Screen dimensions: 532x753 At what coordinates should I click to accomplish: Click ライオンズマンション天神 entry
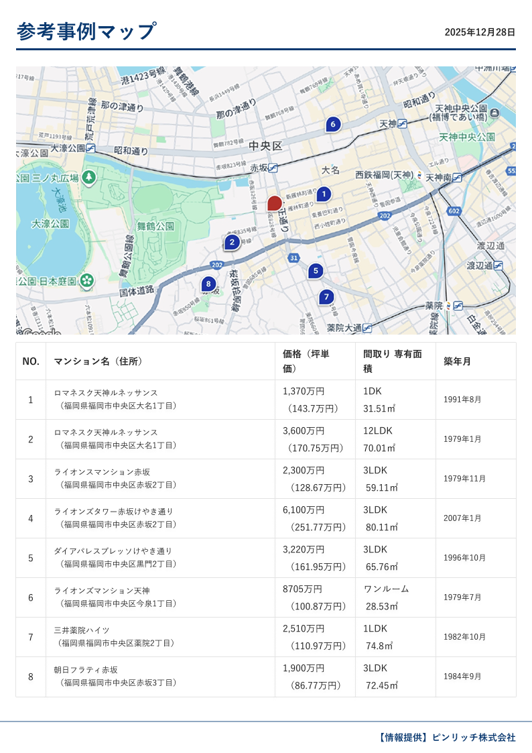click(102, 590)
